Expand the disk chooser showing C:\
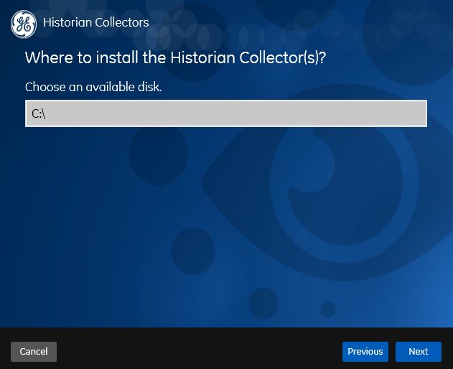453x369 pixels. click(226, 113)
